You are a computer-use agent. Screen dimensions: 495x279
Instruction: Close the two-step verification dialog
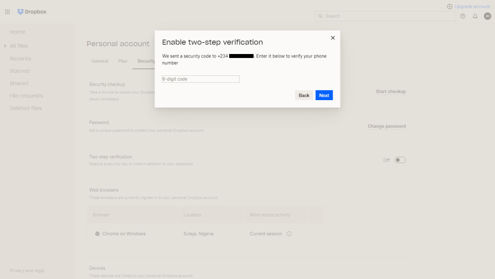[333, 38]
